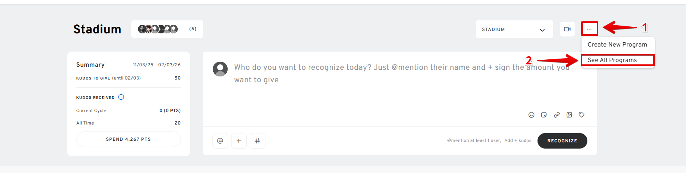Click the Kudos Received info icon
The width and height of the screenshot is (686, 173).
(121, 97)
